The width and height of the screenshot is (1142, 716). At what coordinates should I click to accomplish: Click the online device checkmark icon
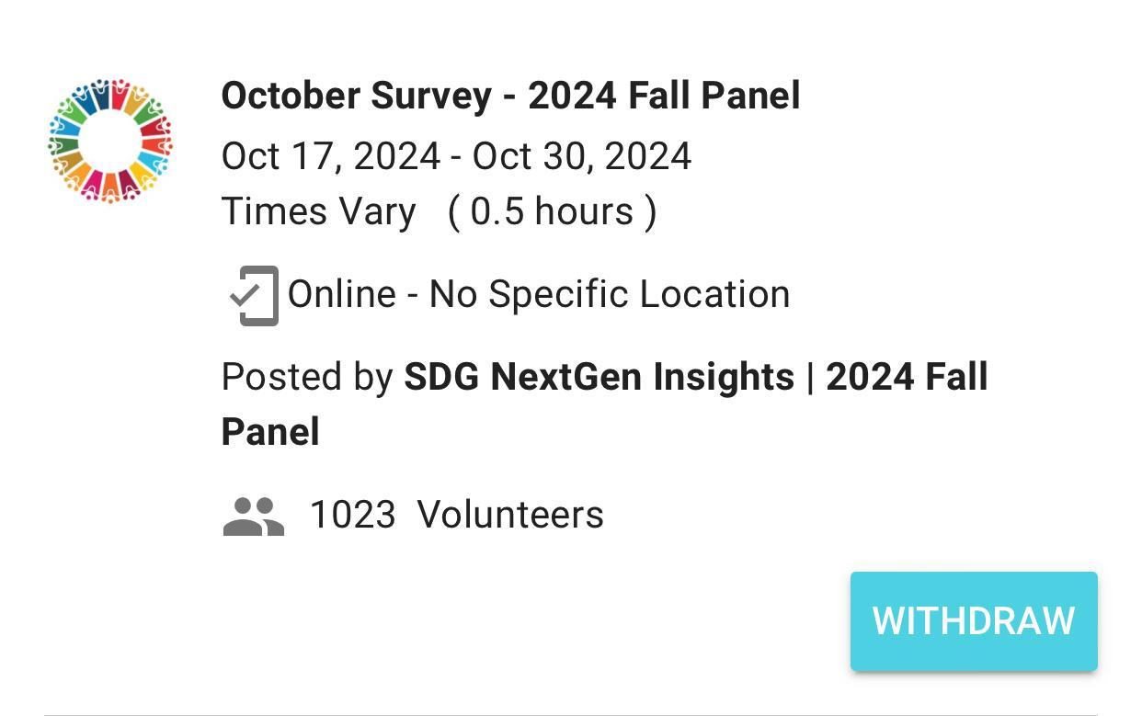click(254, 295)
